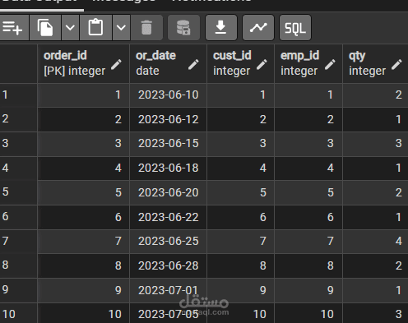This screenshot has height=323, width=408.
Task: Click date cell 2023-06-22
Action: click(168, 217)
